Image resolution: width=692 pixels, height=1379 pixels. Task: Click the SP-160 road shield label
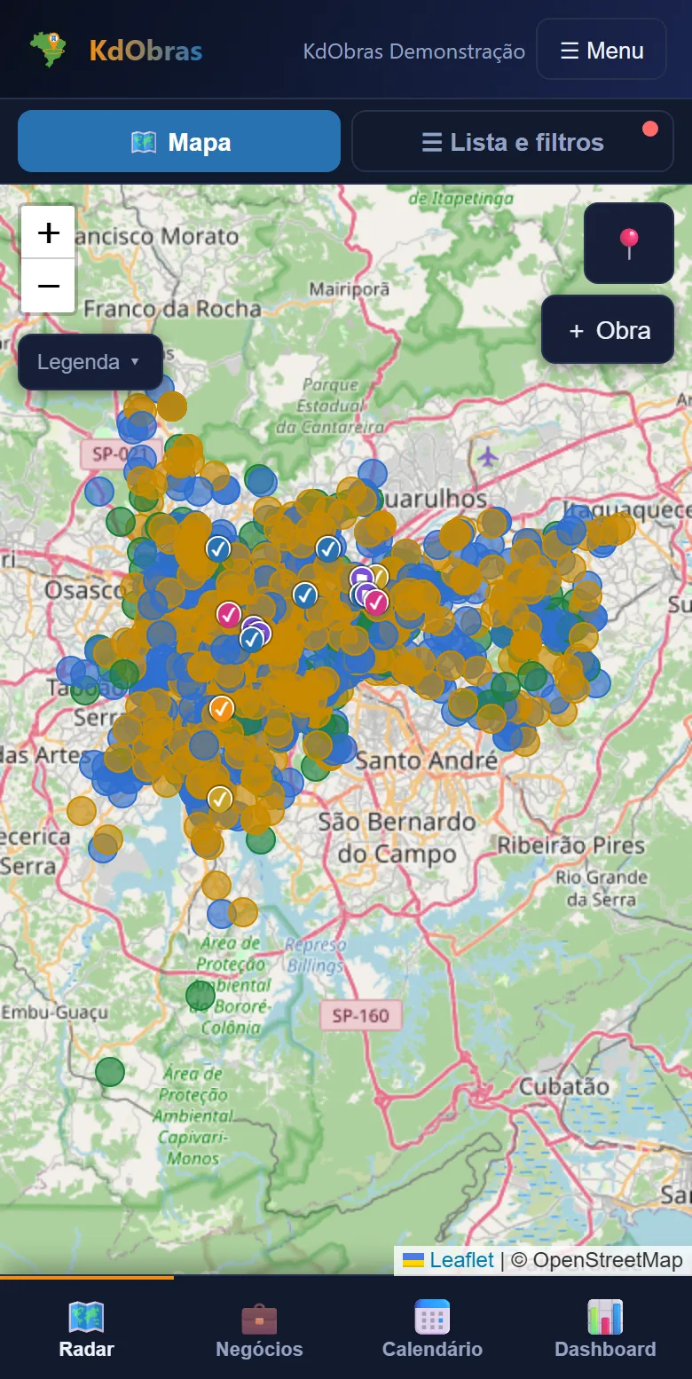(x=360, y=1015)
